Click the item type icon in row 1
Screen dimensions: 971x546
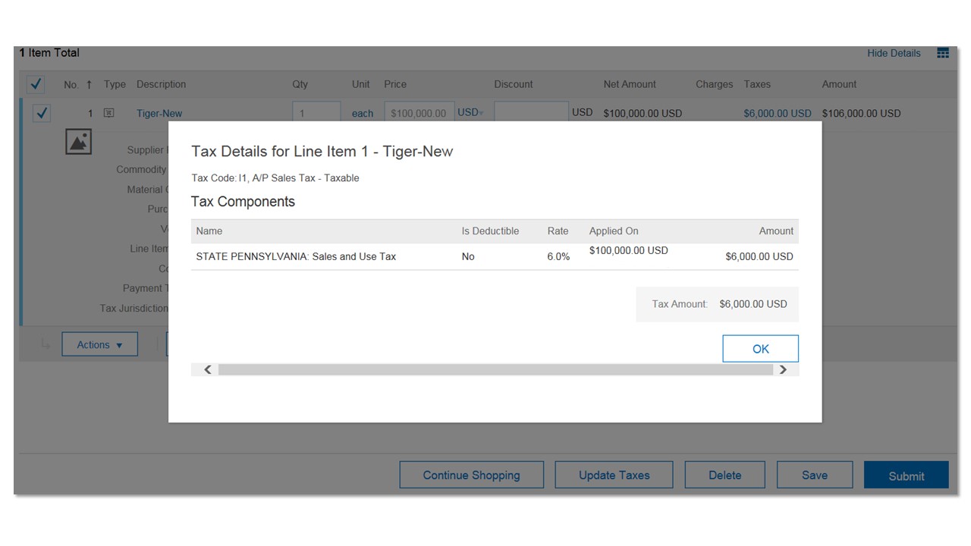tap(109, 114)
